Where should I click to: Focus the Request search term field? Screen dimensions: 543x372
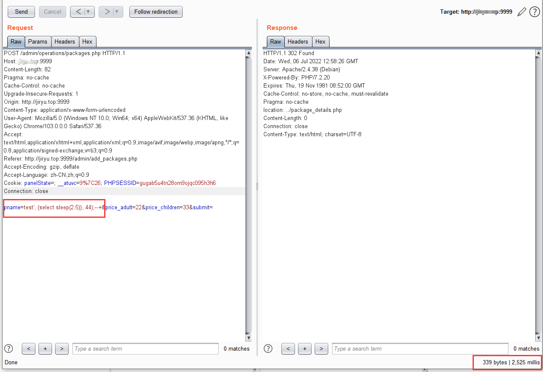click(x=146, y=349)
